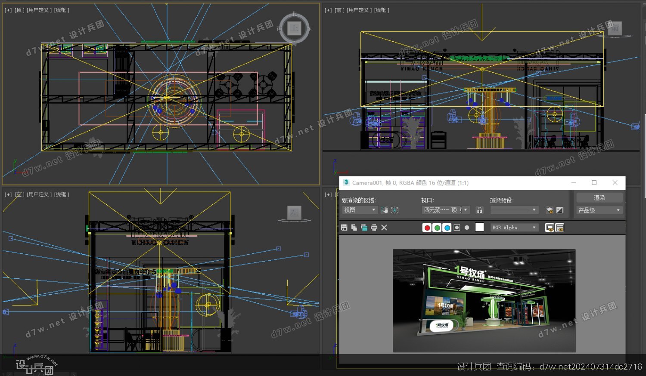Toggle the lock-to-viewport padlock
The image size is (646, 376).
(479, 210)
